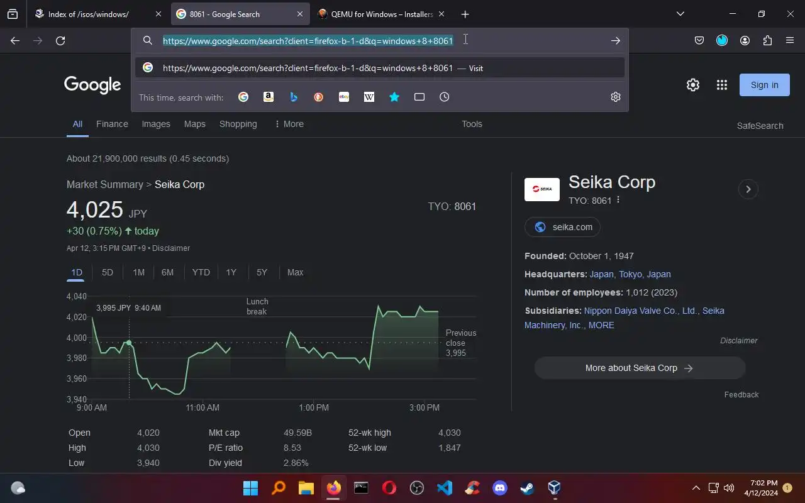The image size is (805, 503).
Task: Click More about Seika Corp
Action: [640, 368]
